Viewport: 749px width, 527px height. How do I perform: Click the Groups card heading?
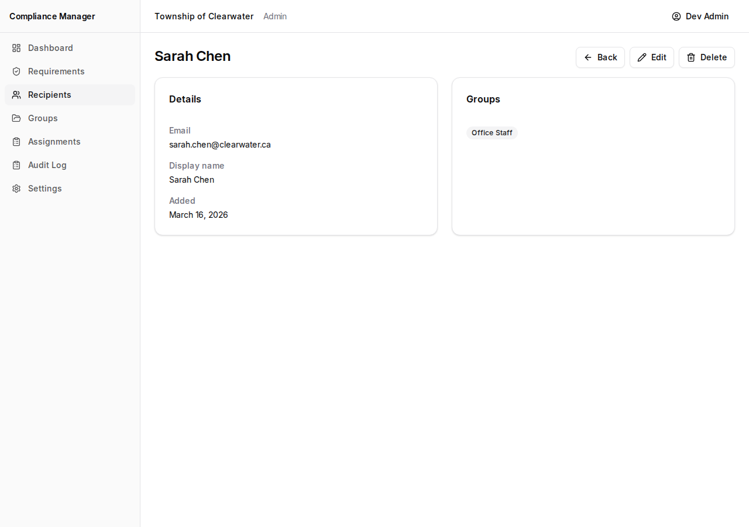tap(483, 99)
